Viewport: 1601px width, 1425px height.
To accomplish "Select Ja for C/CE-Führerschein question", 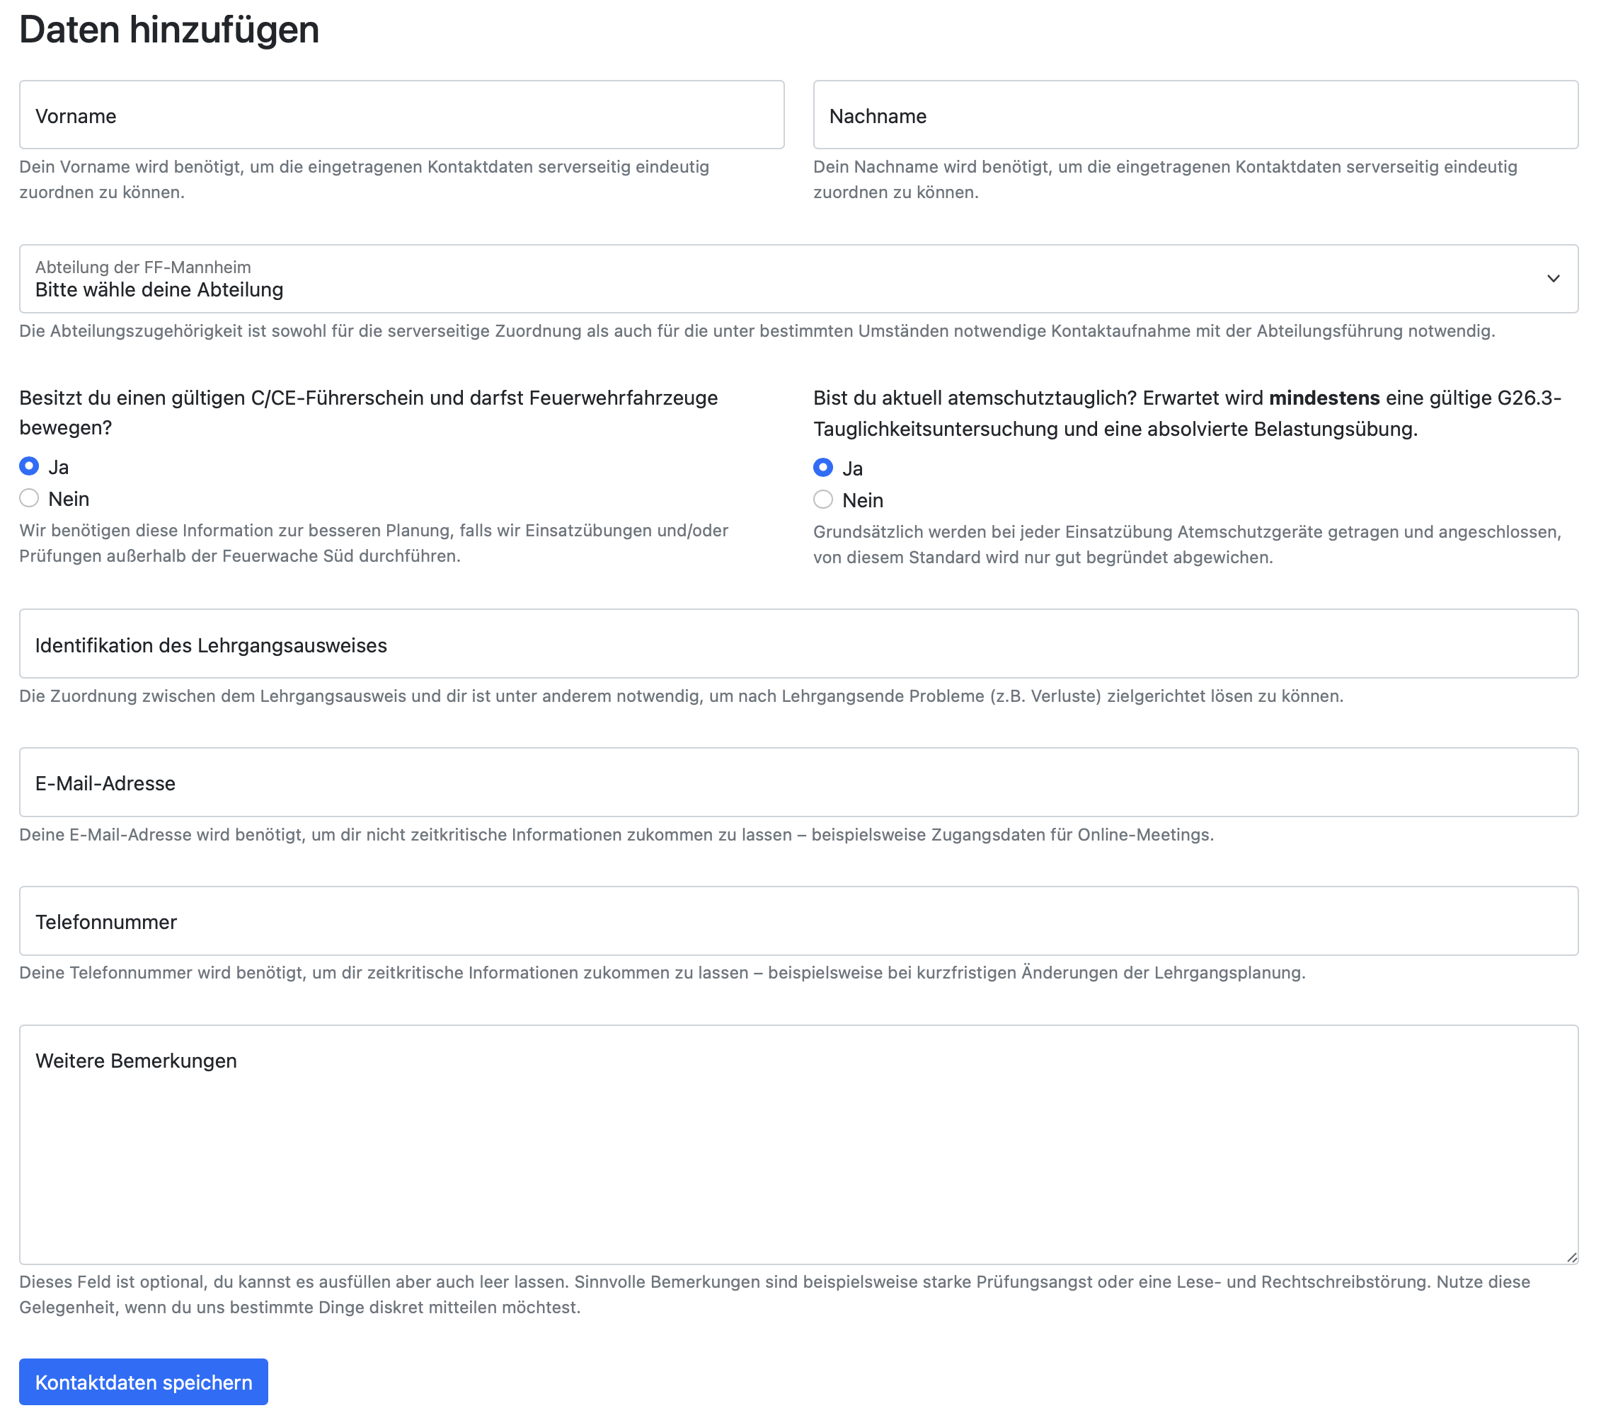I will click(x=29, y=467).
